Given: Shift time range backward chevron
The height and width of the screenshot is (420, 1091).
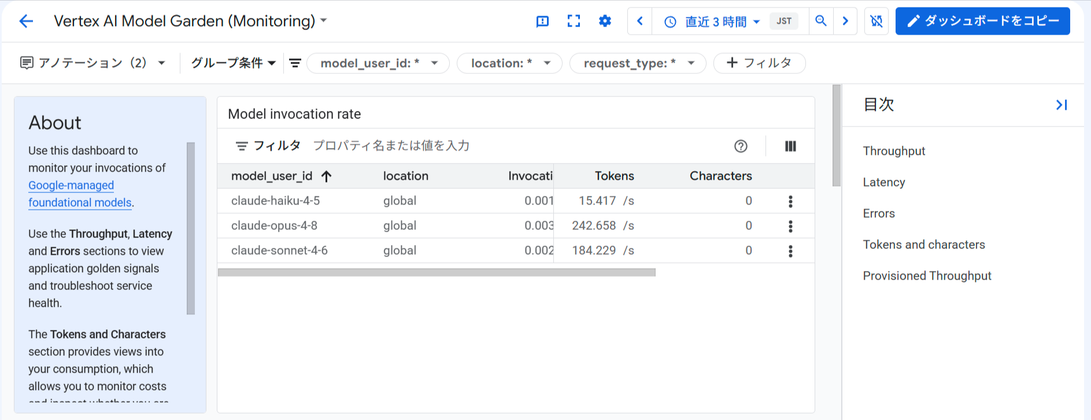Looking at the screenshot, I should 640,21.
